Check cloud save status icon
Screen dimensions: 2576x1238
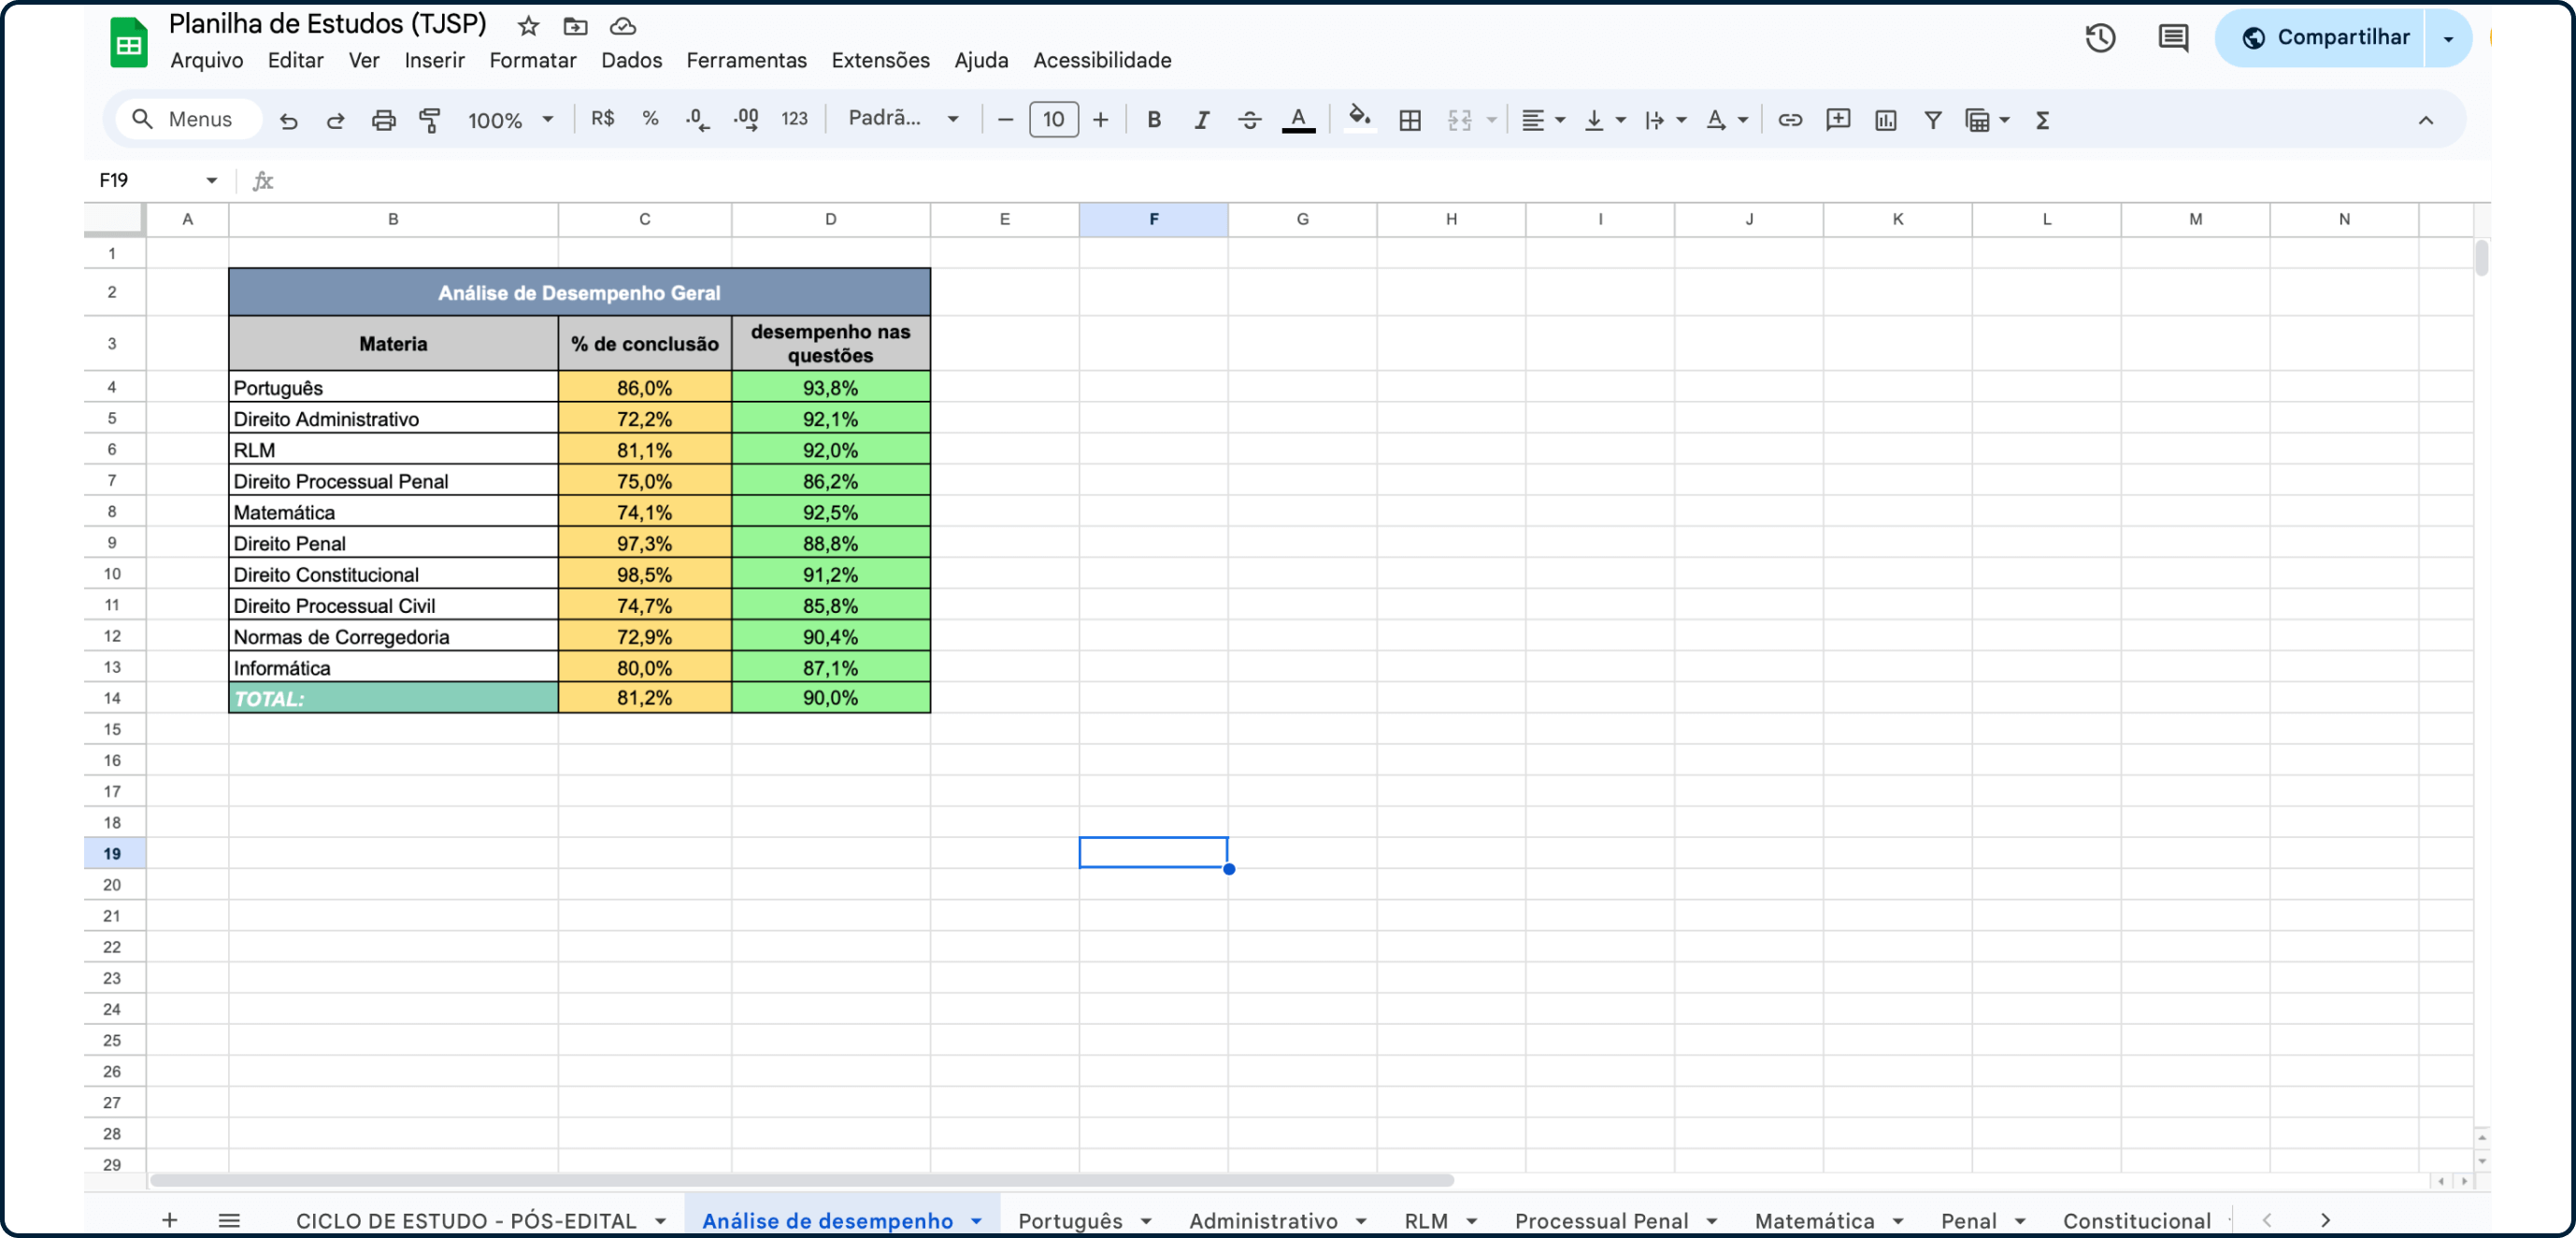[x=622, y=26]
